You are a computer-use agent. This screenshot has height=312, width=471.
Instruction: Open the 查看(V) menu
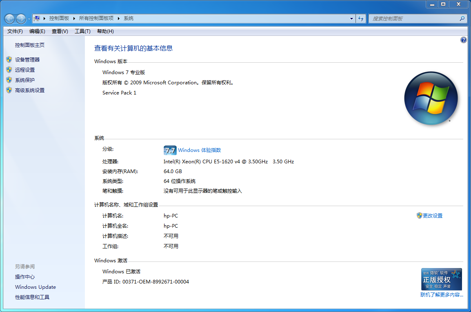(60, 31)
